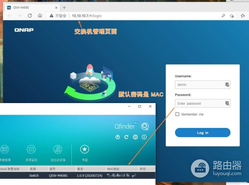Focus the Password field

(203, 103)
